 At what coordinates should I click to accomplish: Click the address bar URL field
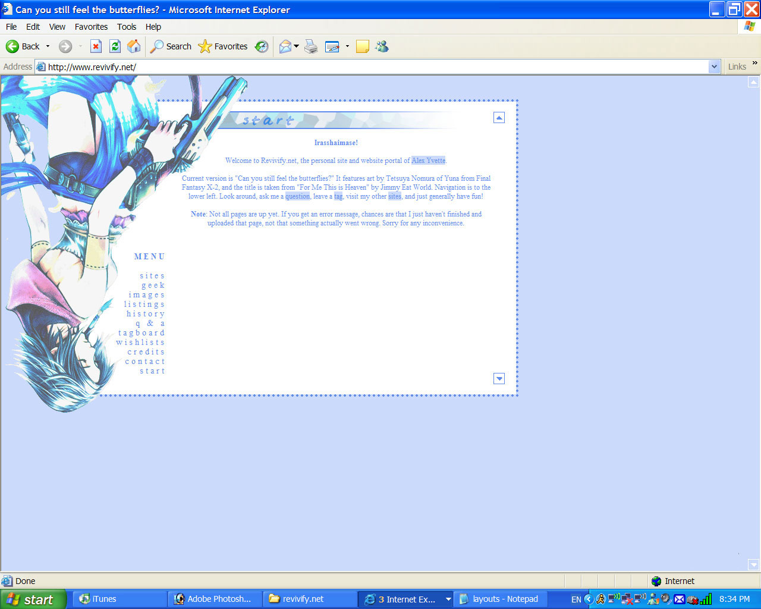click(372, 67)
